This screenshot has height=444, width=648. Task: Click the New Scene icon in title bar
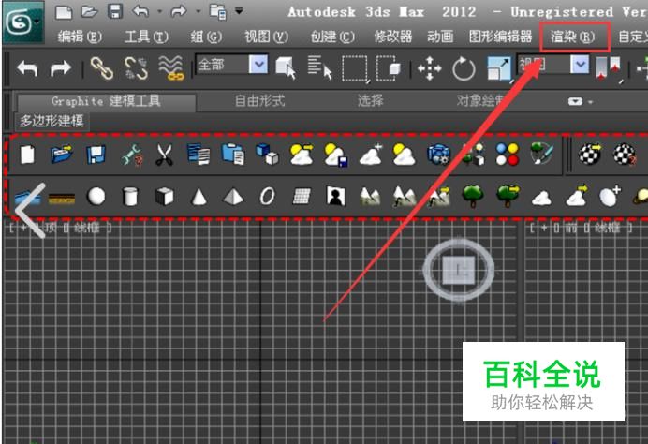point(64,11)
